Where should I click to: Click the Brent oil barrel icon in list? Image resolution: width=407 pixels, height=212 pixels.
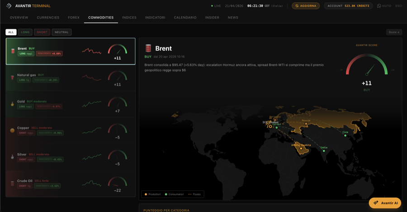(13, 51)
